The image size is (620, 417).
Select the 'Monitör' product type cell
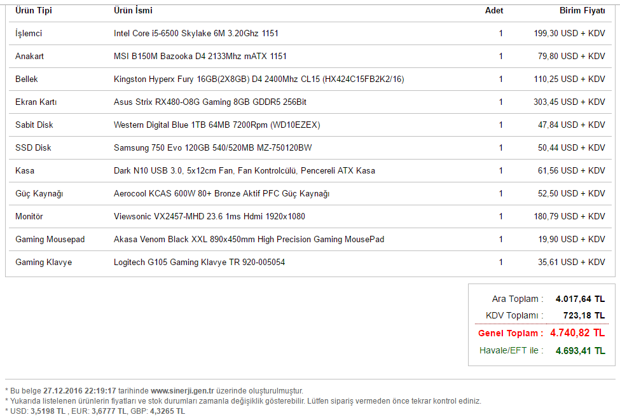[29, 217]
